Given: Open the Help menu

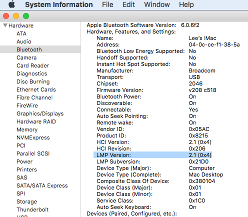Looking at the screenshot, I should (186, 4).
